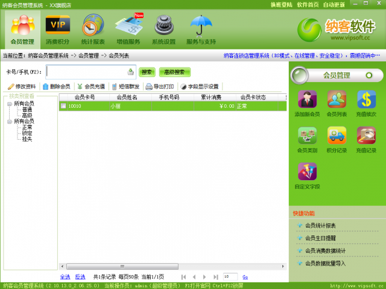Open the 会员统计报表 shortcut
This screenshot has height=289, width=386.
(x=320, y=226)
